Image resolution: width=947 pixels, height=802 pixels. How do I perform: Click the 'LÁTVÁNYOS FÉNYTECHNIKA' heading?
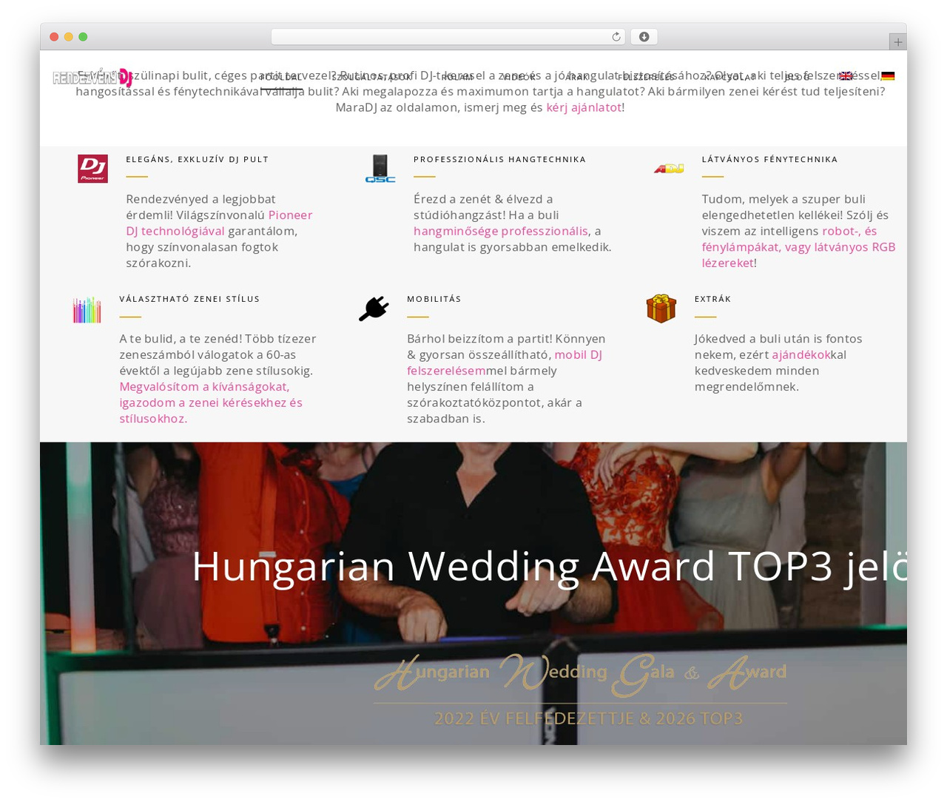(770, 159)
